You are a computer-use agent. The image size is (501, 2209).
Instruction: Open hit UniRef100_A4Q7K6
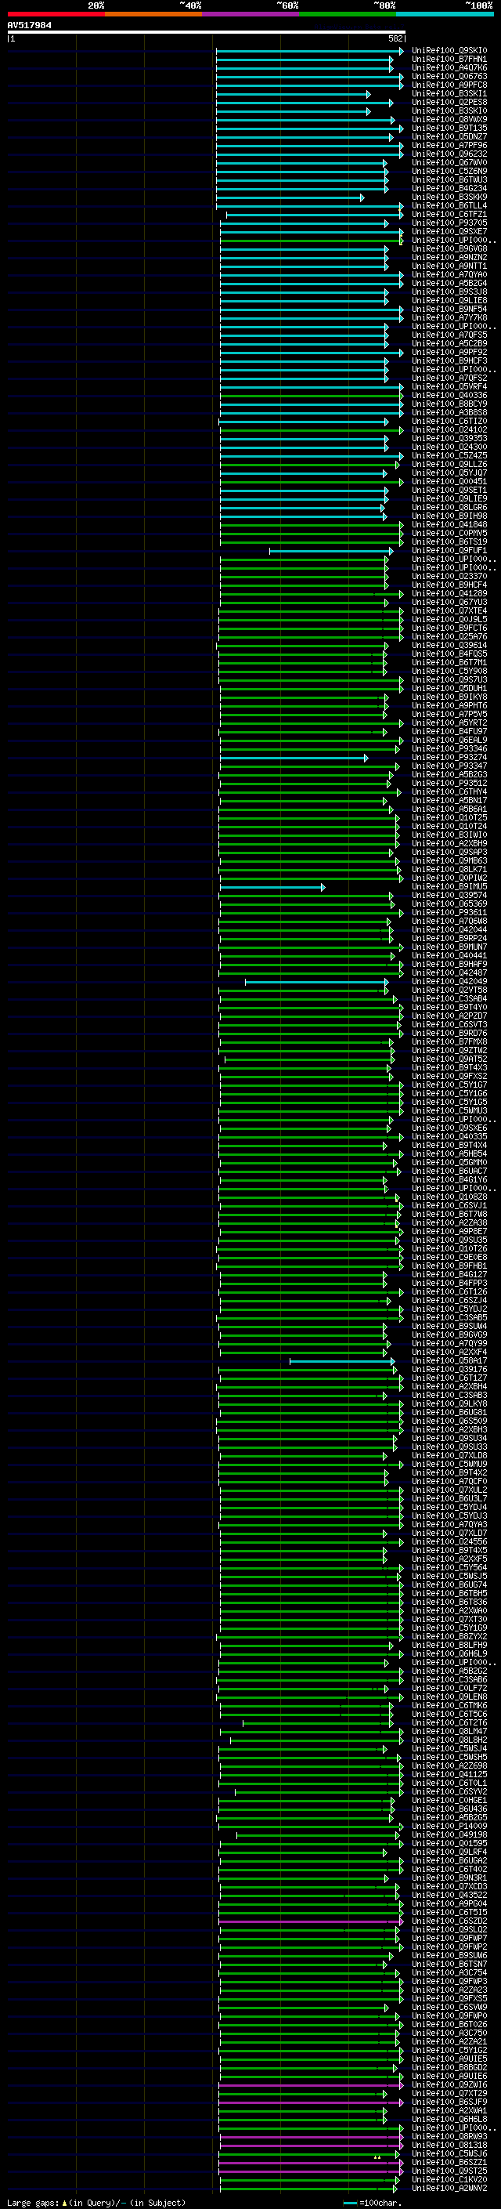point(449,67)
